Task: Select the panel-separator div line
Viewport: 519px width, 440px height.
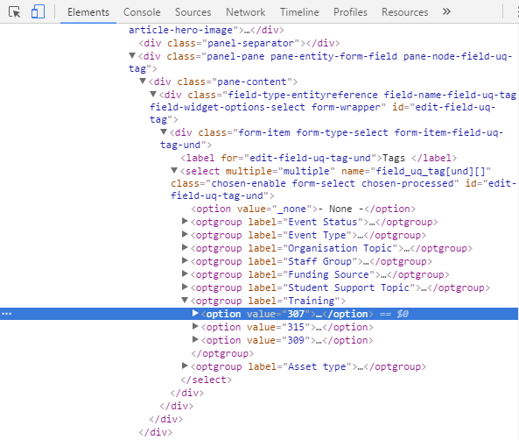Action: click(x=239, y=44)
